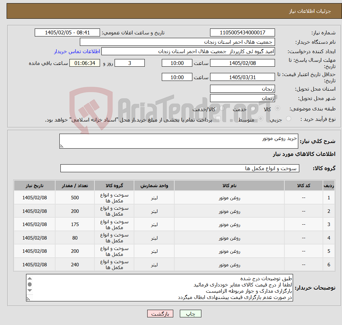The width and height of the screenshot is (342, 325).
Task: Click resize grip of buyer notes textarea
Action: 28,299
